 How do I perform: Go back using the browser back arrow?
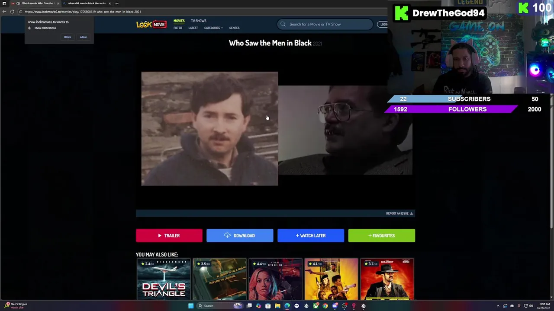tap(4, 12)
